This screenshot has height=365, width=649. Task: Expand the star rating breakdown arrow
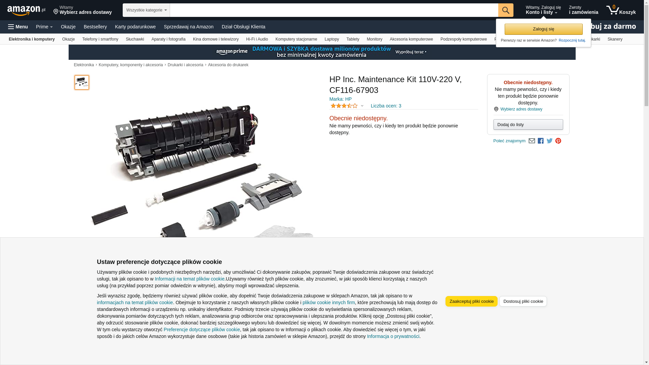point(362,106)
